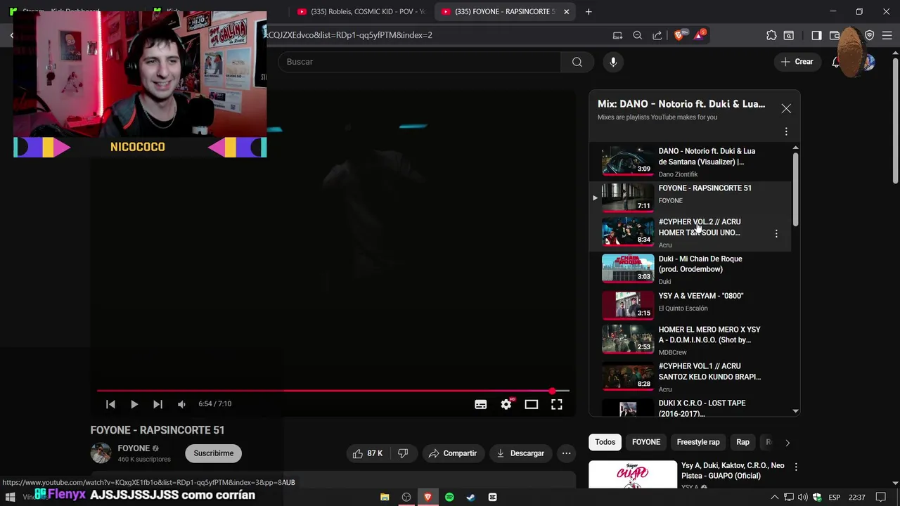This screenshot has height=506, width=900.
Task: Click the Descargar download button
Action: pyautogui.click(x=520, y=453)
